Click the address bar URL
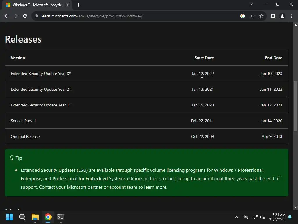The width and height of the screenshot is (298, 224). (x=92, y=16)
